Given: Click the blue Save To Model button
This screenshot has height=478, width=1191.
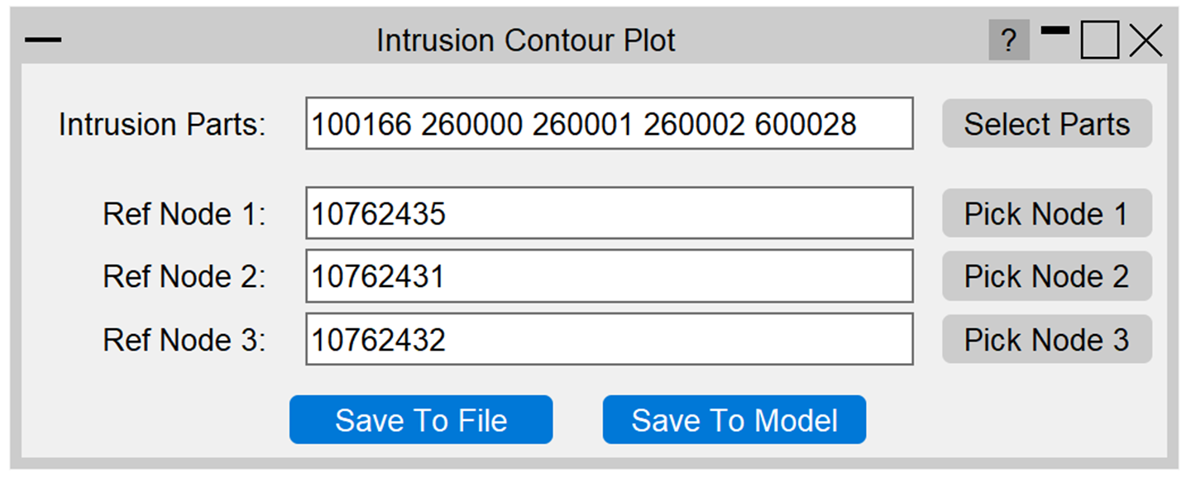Looking at the screenshot, I should pyautogui.click(x=734, y=420).
